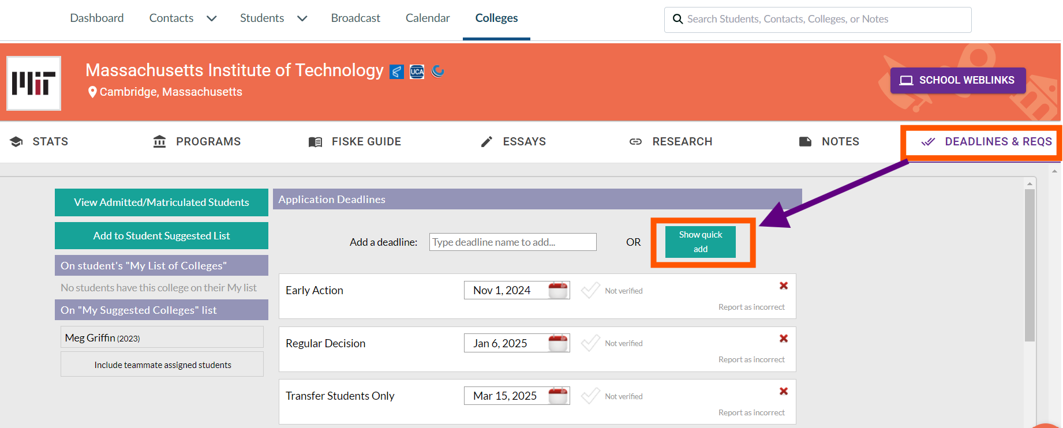Focus the Add a deadline name field

click(x=513, y=242)
